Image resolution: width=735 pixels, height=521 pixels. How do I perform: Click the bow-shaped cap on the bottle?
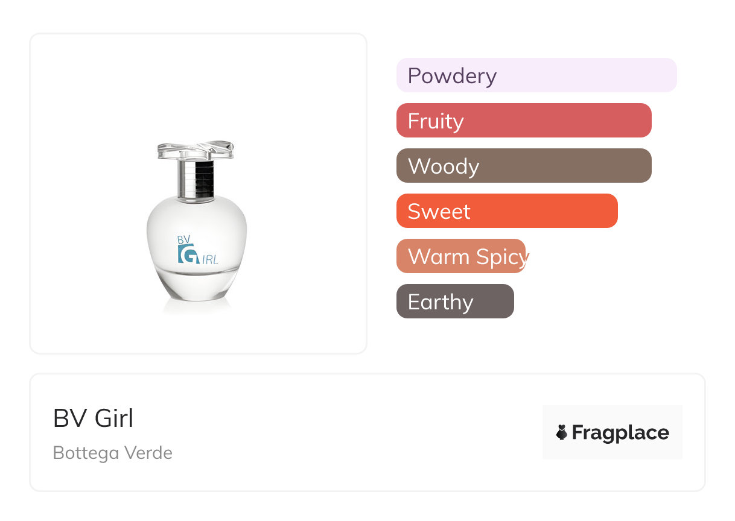(x=195, y=150)
